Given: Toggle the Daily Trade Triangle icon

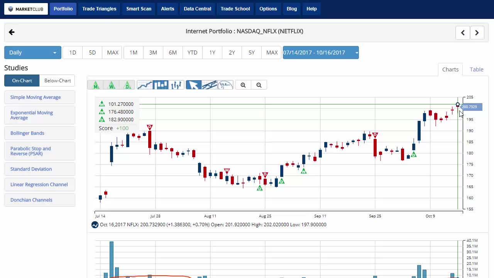Looking at the screenshot, I should (x=127, y=85).
